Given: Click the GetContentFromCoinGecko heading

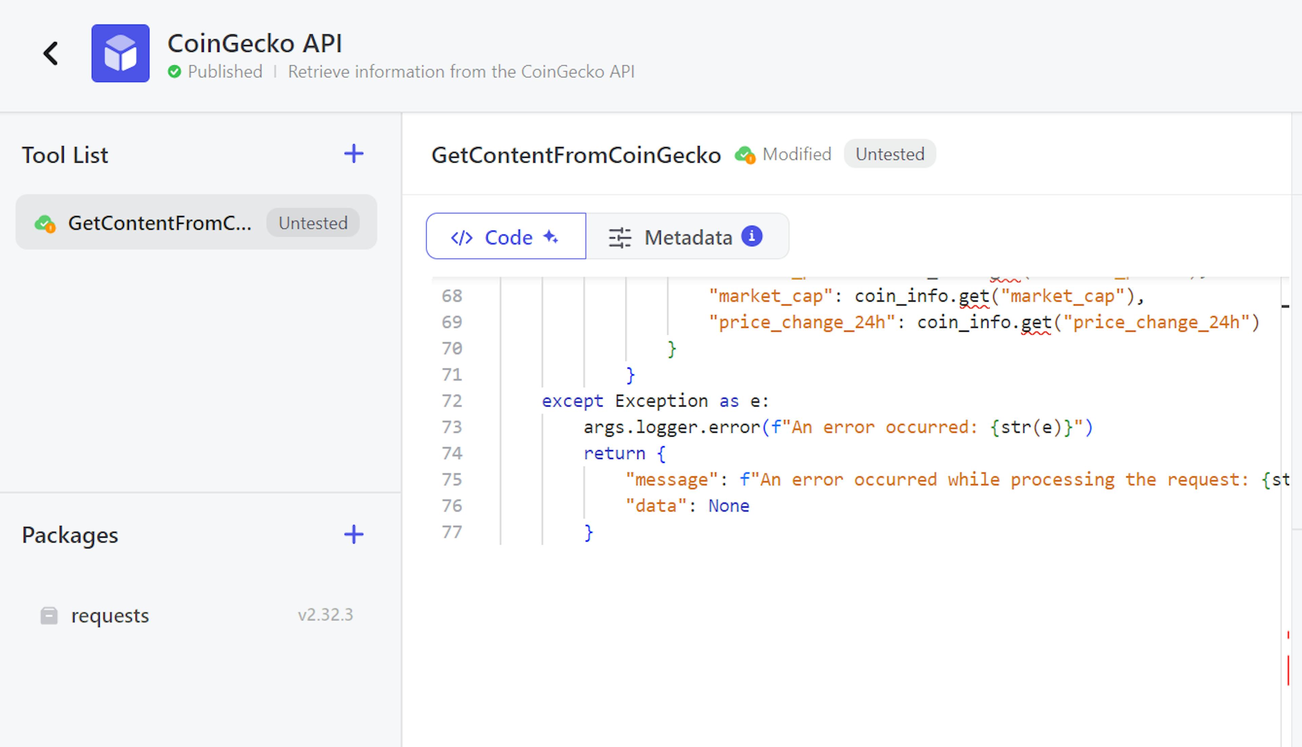Looking at the screenshot, I should tap(576, 155).
